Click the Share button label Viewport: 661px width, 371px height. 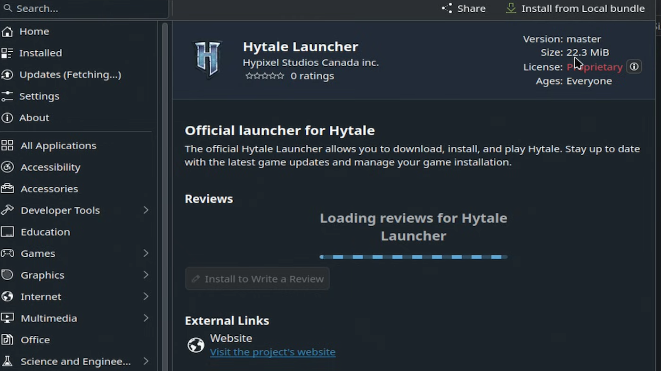[x=471, y=8]
